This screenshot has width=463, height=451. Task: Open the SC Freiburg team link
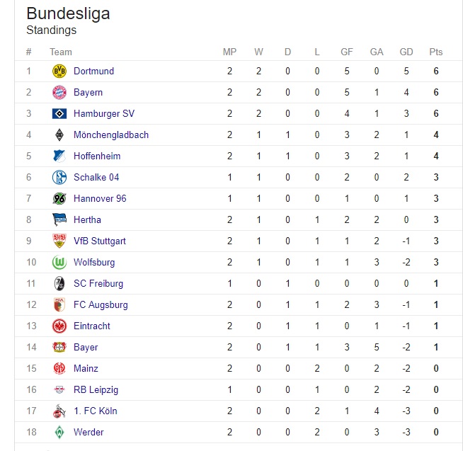(x=98, y=283)
